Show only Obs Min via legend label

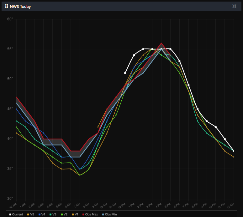(110, 214)
